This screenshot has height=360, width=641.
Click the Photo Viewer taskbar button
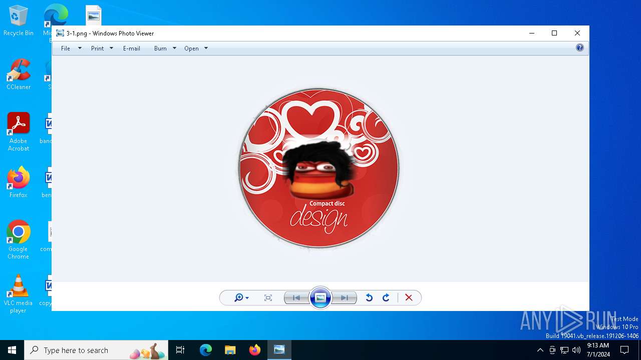click(279, 350)
